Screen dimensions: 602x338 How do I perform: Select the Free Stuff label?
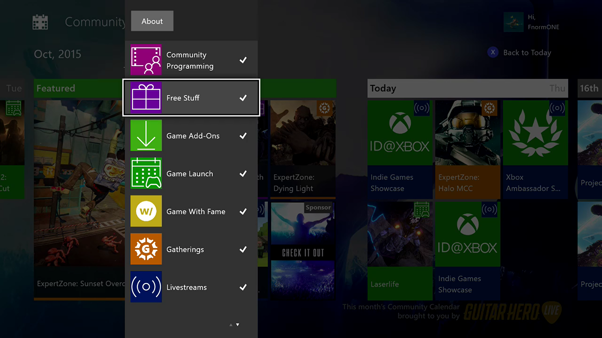[183, 98]
